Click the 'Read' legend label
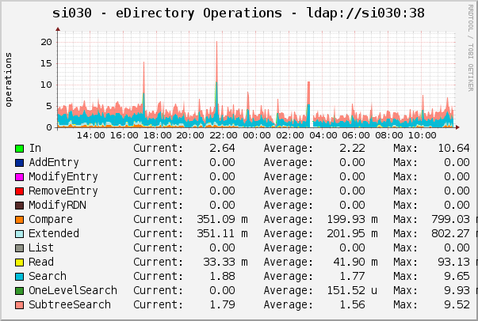Viewport: 478px width, 321px height. (x=41, y=262)
